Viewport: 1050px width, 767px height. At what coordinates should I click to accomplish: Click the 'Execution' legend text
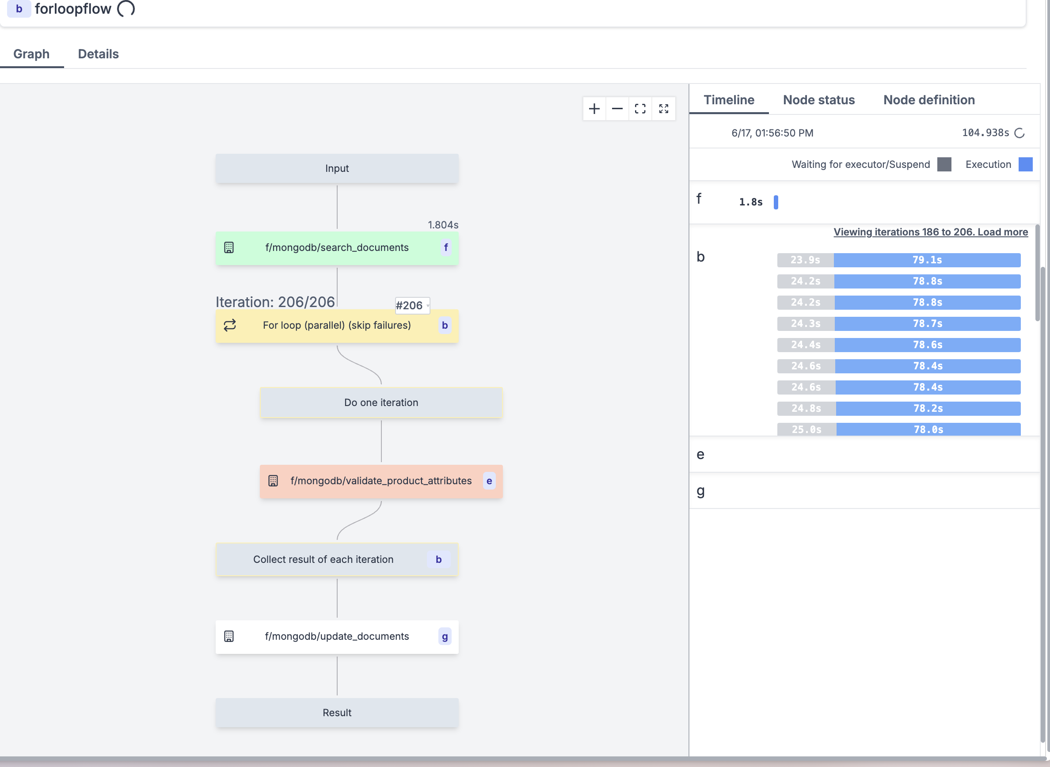coord(988,164)
